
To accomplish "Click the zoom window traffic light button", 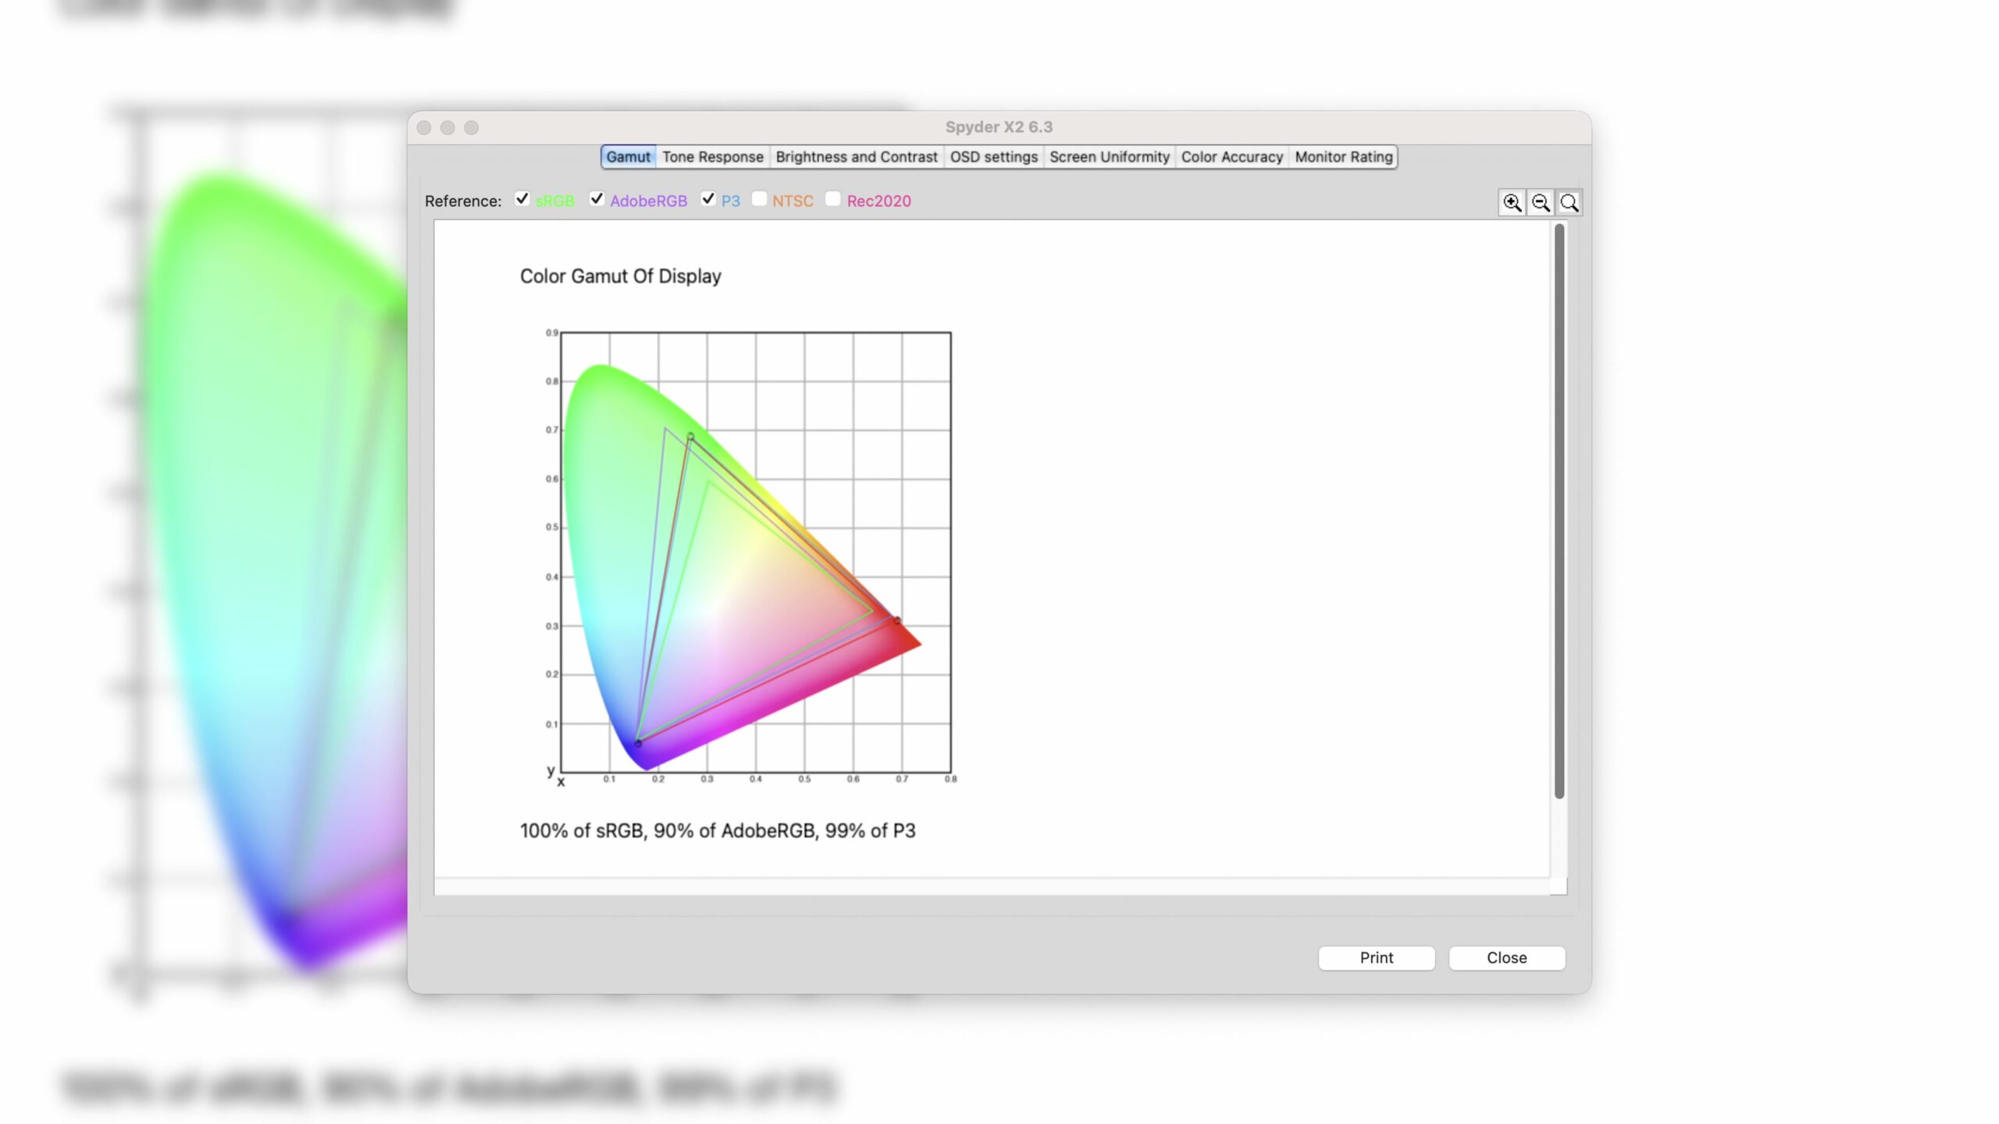I will (x=471, y=127).
